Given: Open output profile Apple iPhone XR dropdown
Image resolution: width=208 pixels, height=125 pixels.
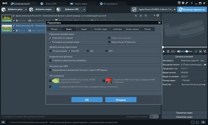Looking at the screenshot, I should click(x=175, y=10).
